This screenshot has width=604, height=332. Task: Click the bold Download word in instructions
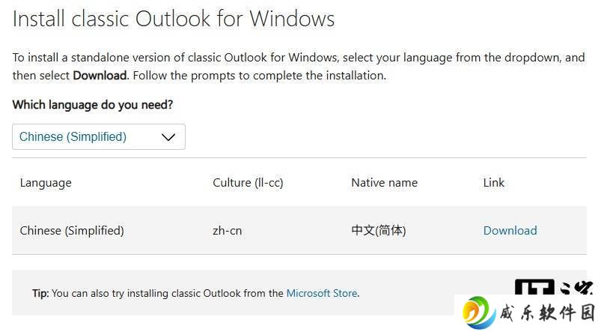(100, 76)
